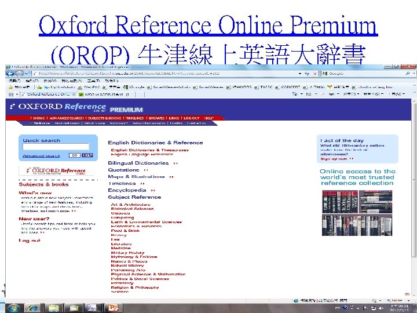Expand the arrows beside Timelines
This screenshot has height=313, width=417.
click(142, 184)
